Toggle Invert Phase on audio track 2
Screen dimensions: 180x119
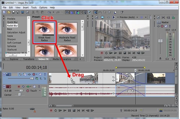click(23, 87)
